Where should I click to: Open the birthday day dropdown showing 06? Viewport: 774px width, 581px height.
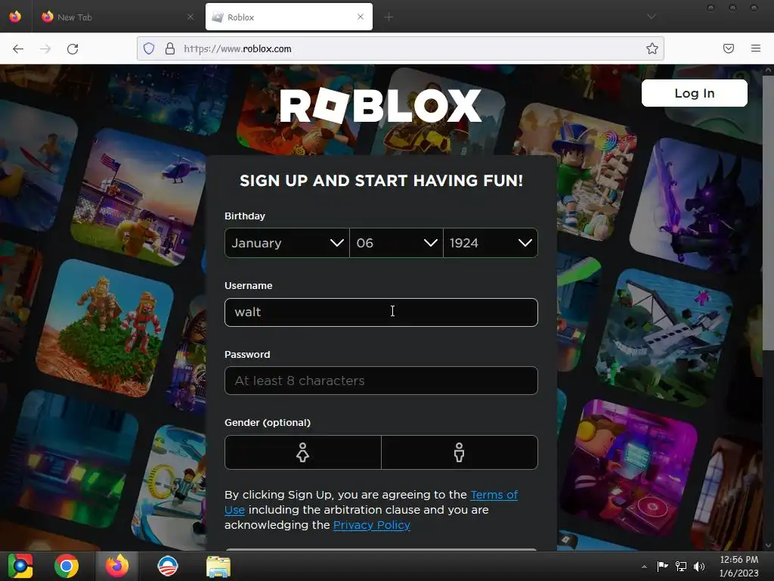point(396,243)
